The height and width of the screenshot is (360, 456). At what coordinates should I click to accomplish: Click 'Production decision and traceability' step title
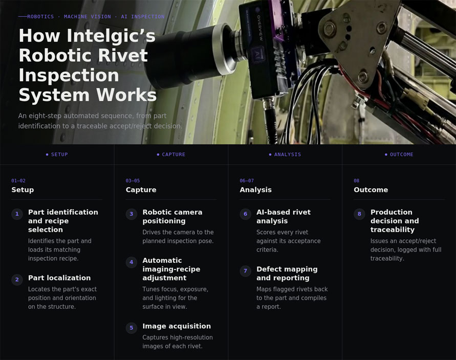point(395,221)
